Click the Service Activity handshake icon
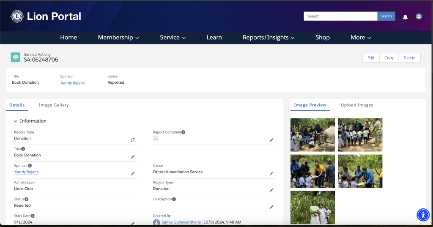This screenshot has height=227, width=433. point(16,57)
